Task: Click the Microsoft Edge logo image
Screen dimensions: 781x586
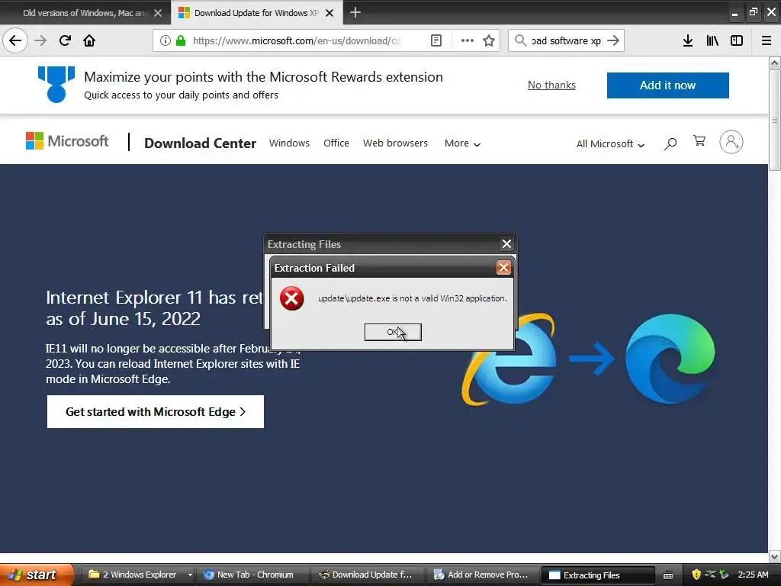Action: (x=670, y=359)
